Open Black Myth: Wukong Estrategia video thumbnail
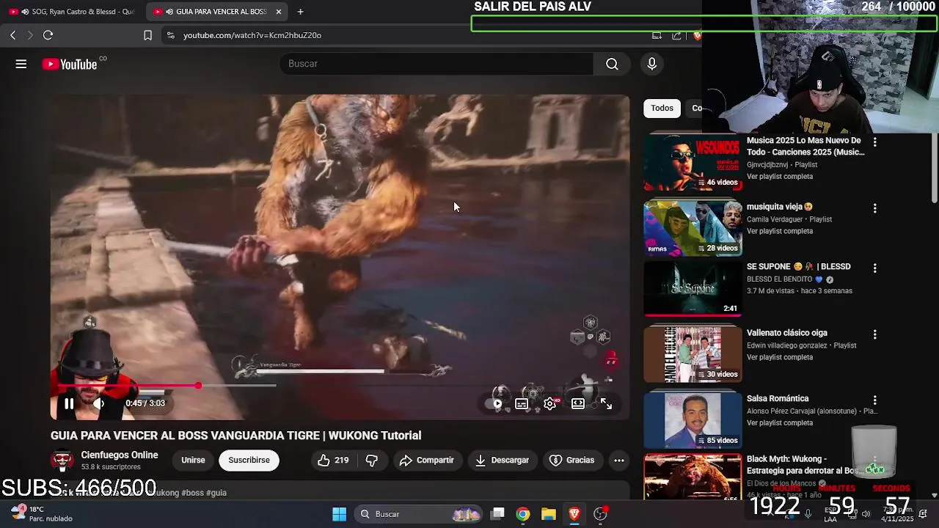This screenshot has height=528, width=939. point(693,477)
